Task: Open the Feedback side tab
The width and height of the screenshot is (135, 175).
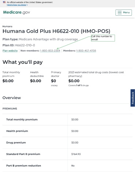Action: pos(133,98)
